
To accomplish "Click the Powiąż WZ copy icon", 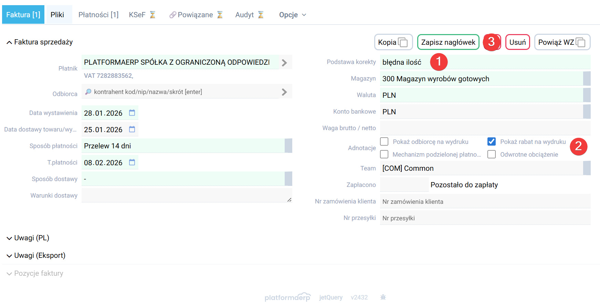I will (x=581, y=42).
